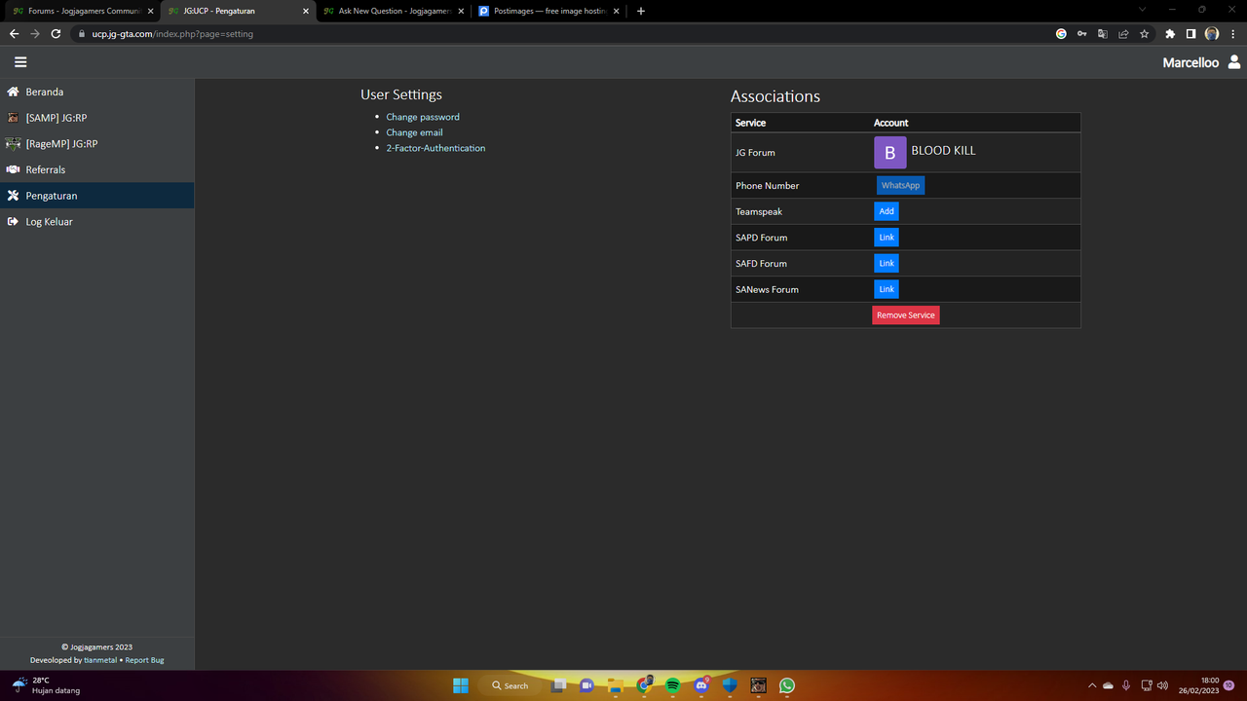Open the Report Bug footer link

pos(144,660)
